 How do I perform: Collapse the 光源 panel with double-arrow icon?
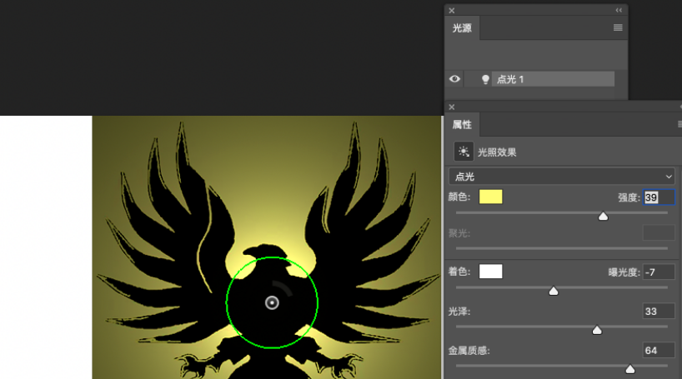pyautogui.click(x=619, y=10)
